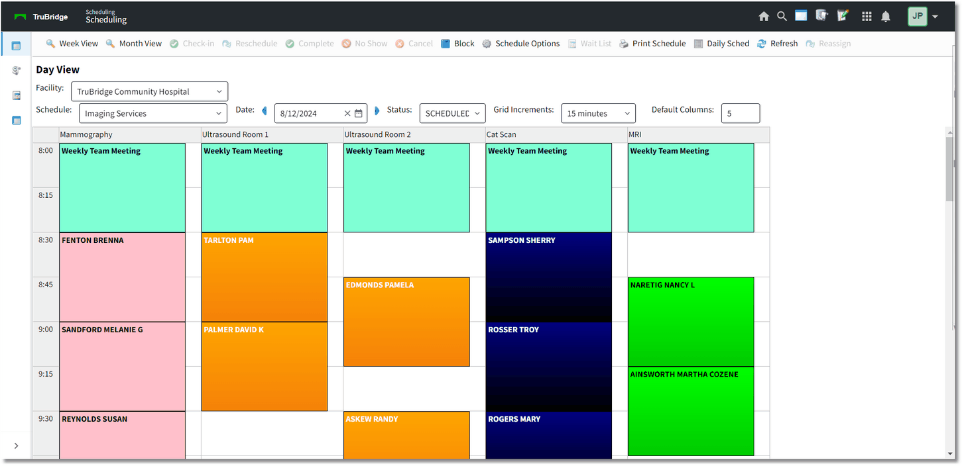Click the documents icon in the header

pos(822,16)
